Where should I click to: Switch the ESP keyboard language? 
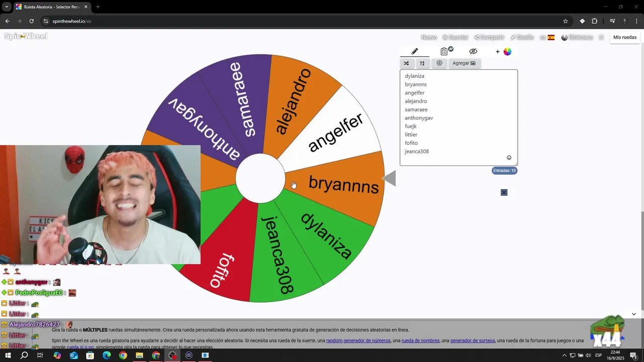(x=599, y=355)
